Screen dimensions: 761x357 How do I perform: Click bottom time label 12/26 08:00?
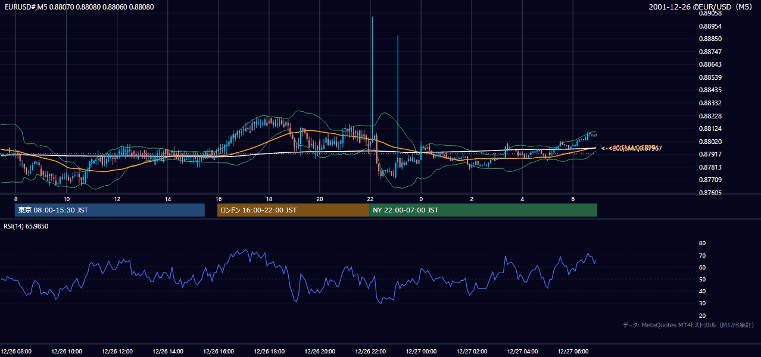[16, 352]
